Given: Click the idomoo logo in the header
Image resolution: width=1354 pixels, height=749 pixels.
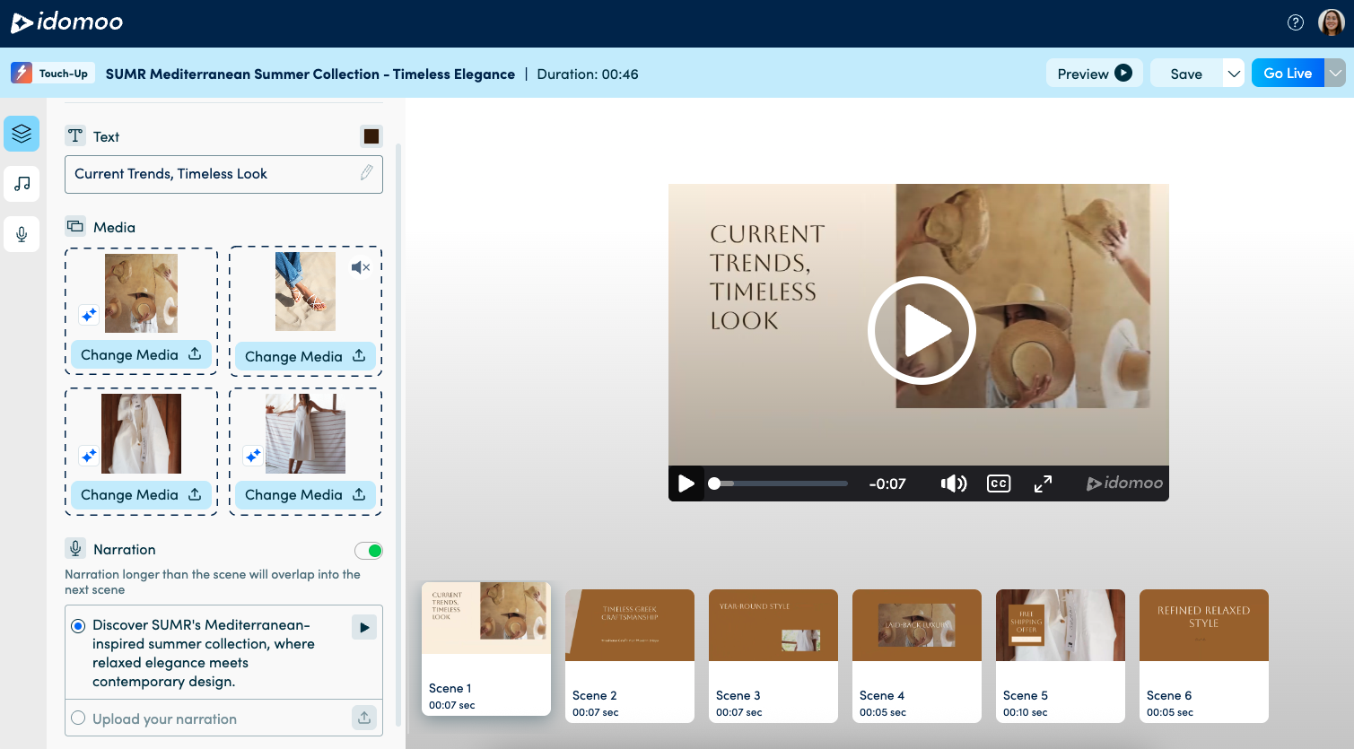Looking at the screenshot, I should 67,22.
